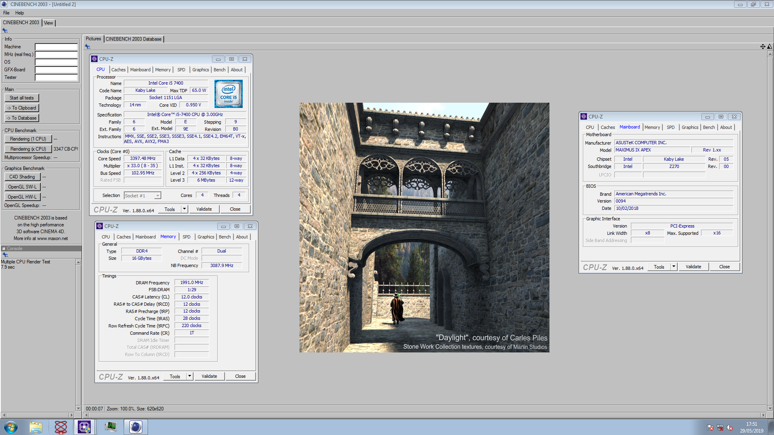The image size is (774, 435).
Task: Open About tab in CPU-Z Mainboard window
Action: [726, 127]
